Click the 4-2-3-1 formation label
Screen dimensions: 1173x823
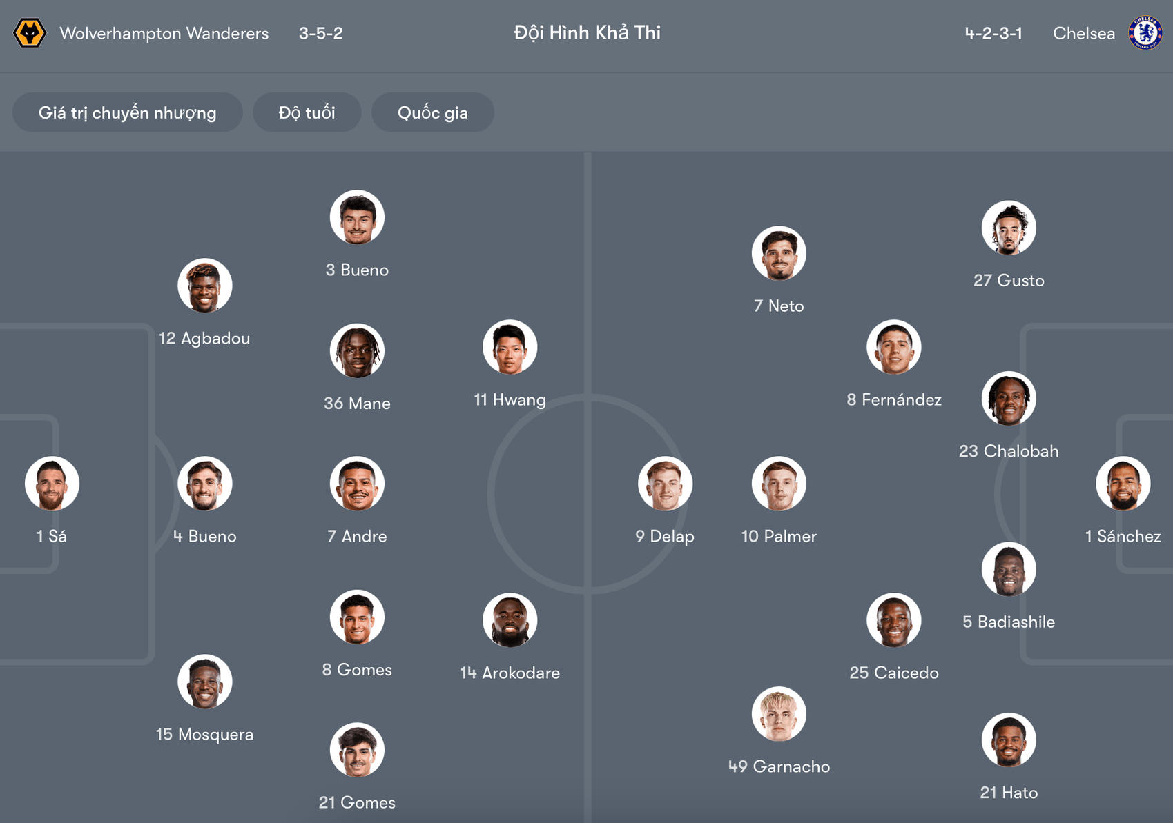click(x=993, y=32)
